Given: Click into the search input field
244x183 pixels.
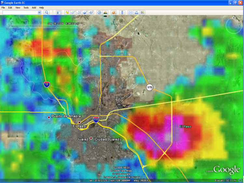Looking at the screenshot, I should pyautogui.click(x=20, y=12).
